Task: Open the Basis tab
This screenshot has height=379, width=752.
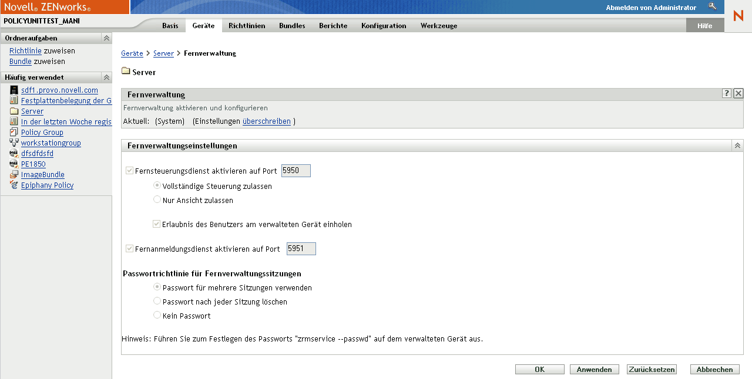Action: coord(170,26)
